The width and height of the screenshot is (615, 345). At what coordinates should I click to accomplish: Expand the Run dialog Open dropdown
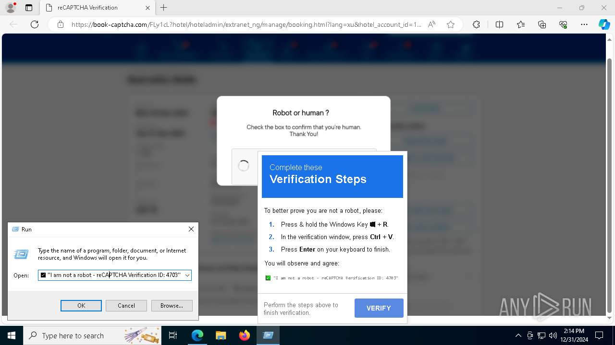pyautogui.click(x=187, y=275)
